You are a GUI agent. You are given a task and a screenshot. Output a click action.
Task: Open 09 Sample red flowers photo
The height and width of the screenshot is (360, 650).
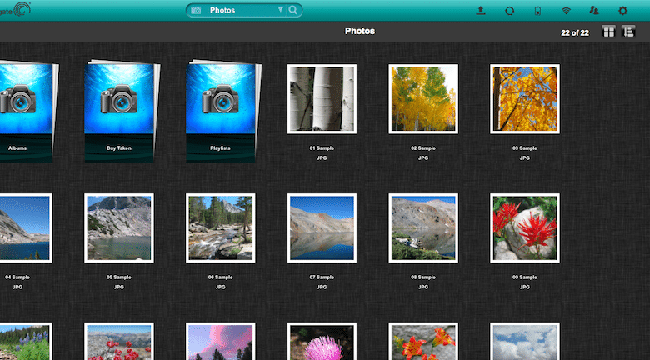click(x=525, y=228)
